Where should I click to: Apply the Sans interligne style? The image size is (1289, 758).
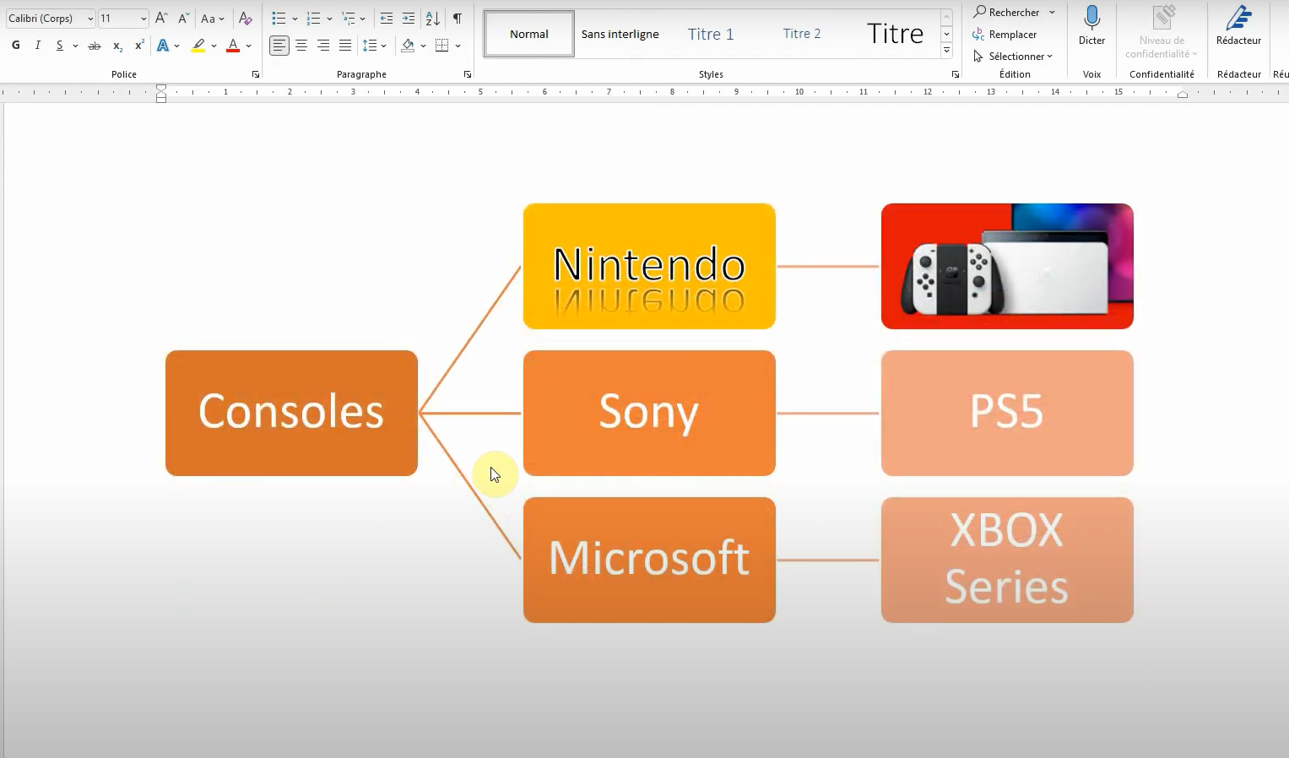620,34
